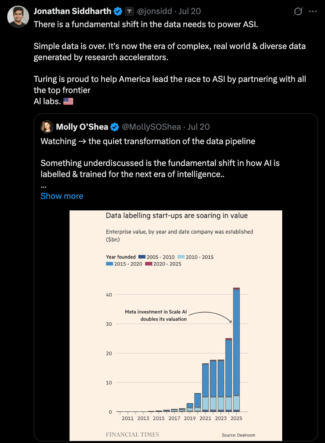
Task: Click Jonathan's blue verified badge
Action: [118, 11]
